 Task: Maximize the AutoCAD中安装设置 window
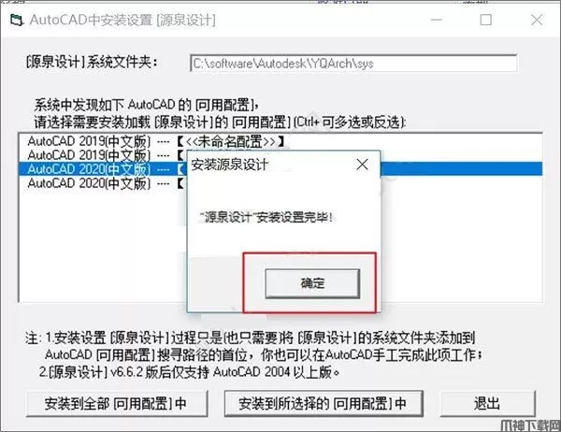point(485,20)
